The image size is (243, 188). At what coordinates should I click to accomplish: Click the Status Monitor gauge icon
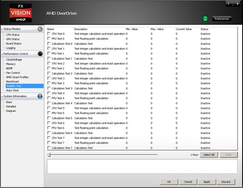tap(40, 29)
